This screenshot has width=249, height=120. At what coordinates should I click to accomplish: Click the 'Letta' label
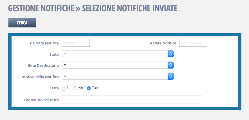[x=54, y=88]
